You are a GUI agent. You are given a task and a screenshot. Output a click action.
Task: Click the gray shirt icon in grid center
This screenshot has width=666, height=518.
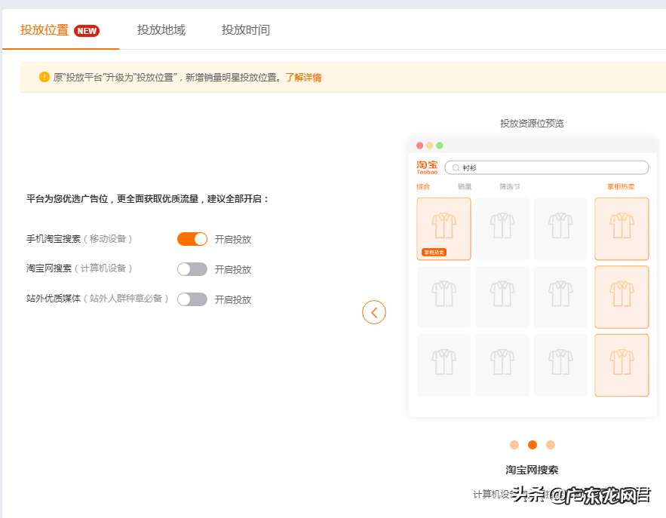pos(502,297)
